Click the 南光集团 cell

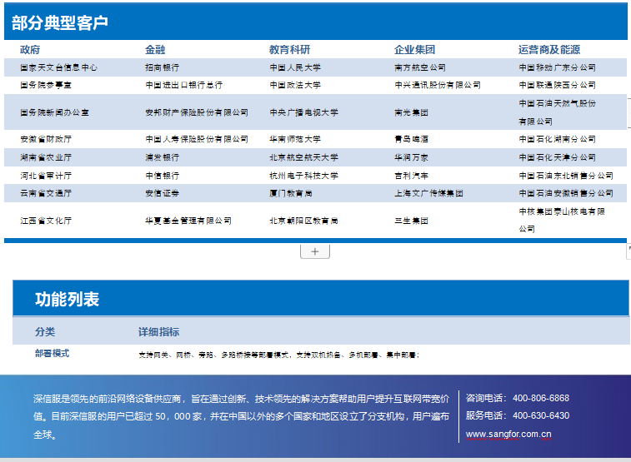411,112
